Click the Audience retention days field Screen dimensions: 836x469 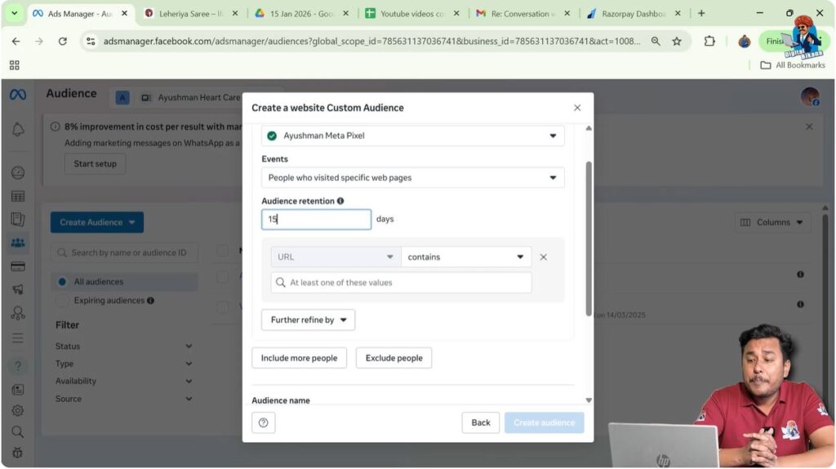pos(316,219)
